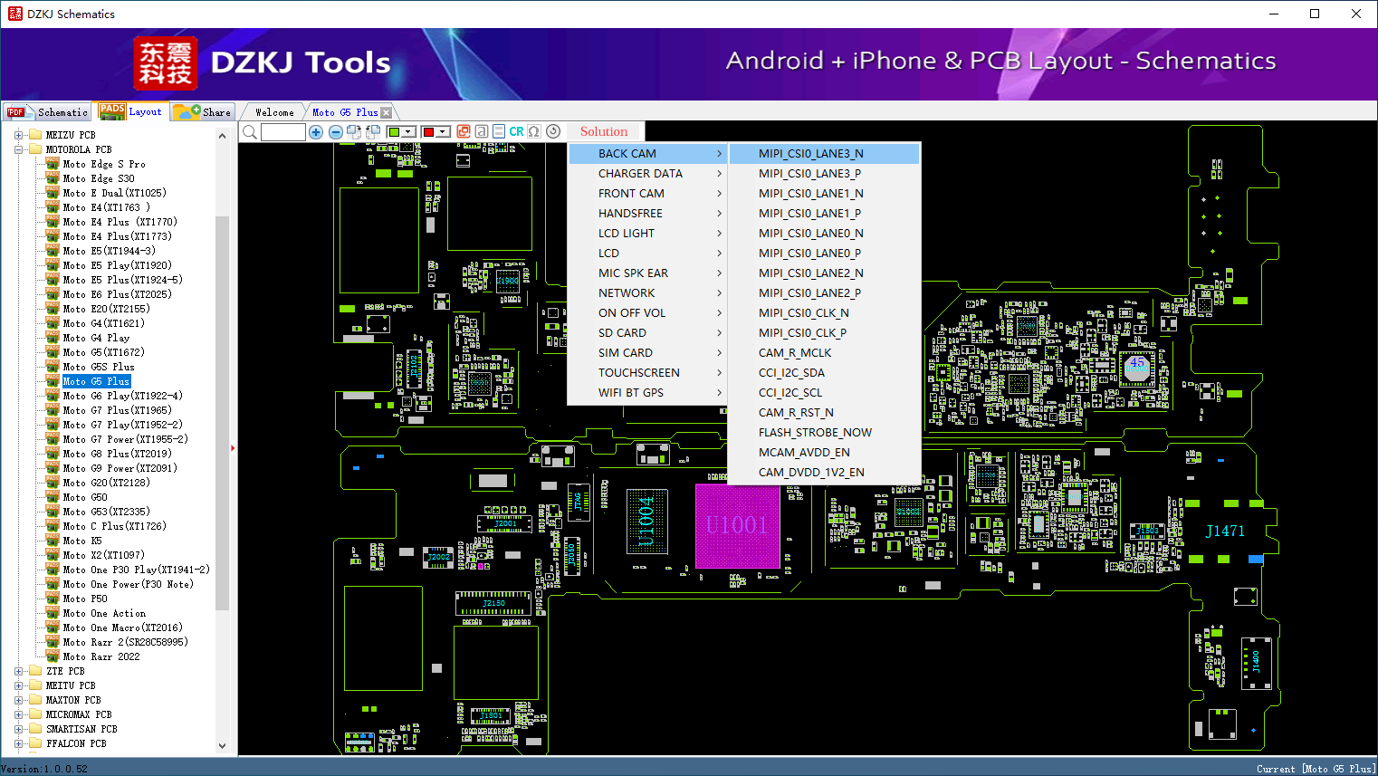Expand the ZTE PCB tree node
Viewport: 1378px width, 776px height.
19,671
